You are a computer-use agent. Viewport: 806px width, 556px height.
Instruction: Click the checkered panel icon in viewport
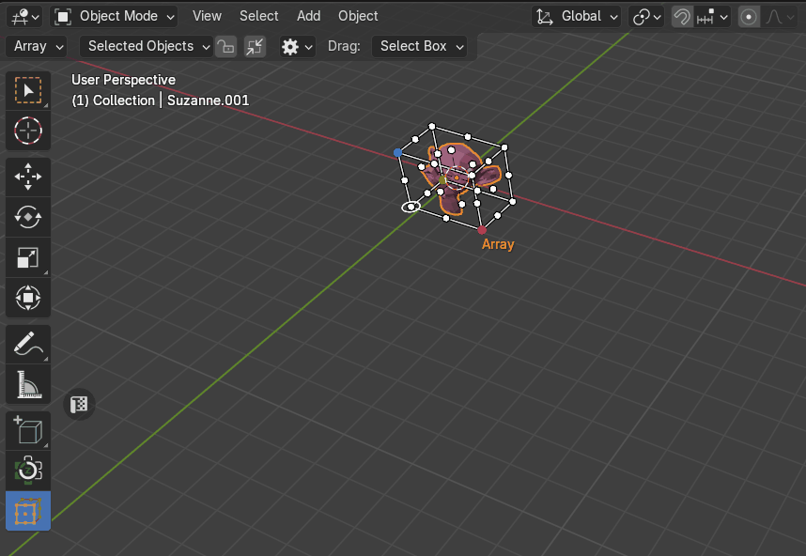pos(79,405)
